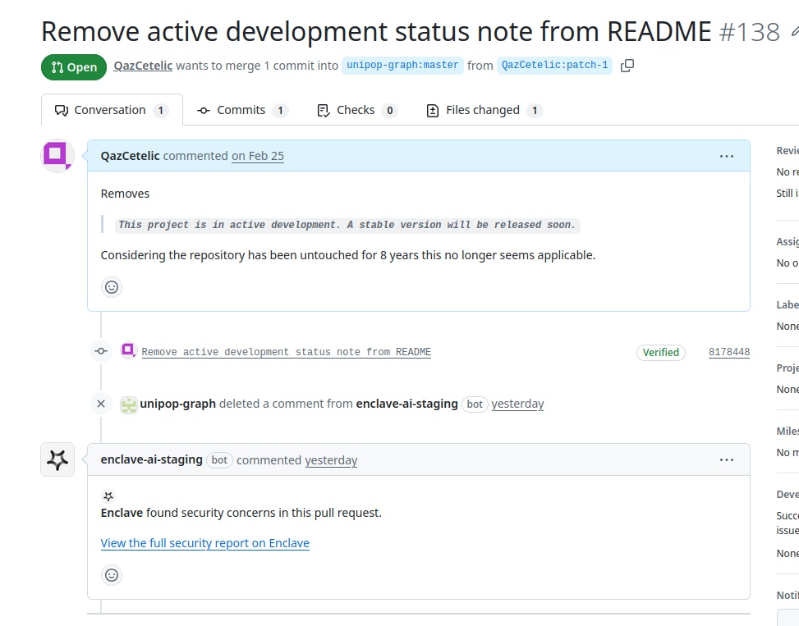Image resolution: width=799 pixels, height=626 pixels.
Task: Select the Checks tab
Action: coord(356,110)
